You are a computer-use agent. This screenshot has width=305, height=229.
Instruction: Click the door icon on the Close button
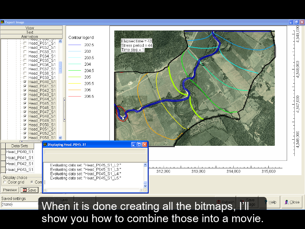point(286,202)
